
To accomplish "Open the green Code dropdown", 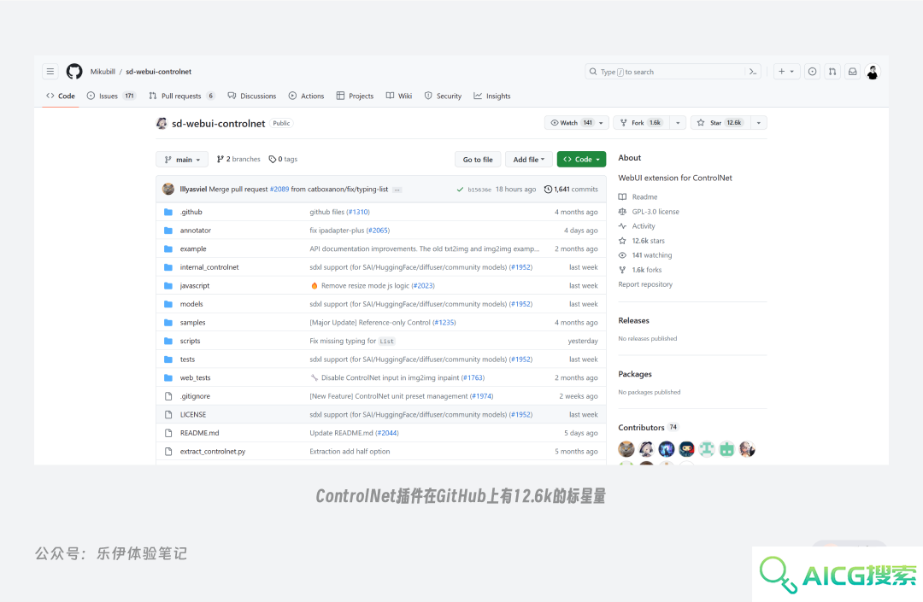I will click(x=582, y=160).
